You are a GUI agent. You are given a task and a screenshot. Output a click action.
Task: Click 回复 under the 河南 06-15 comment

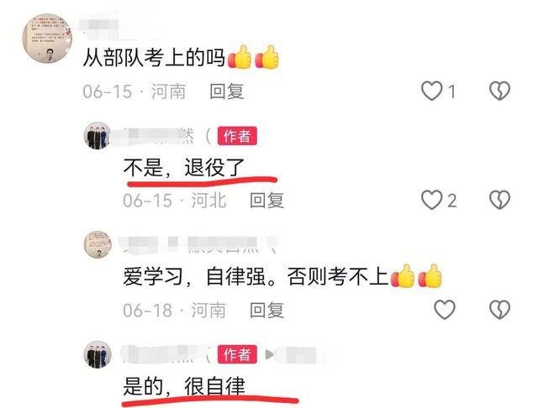[227, 92]
